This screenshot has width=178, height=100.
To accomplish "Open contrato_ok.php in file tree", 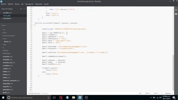I will pyautogui.click(x=9, y=62).
